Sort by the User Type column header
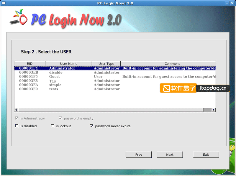 tap(106, 64)
